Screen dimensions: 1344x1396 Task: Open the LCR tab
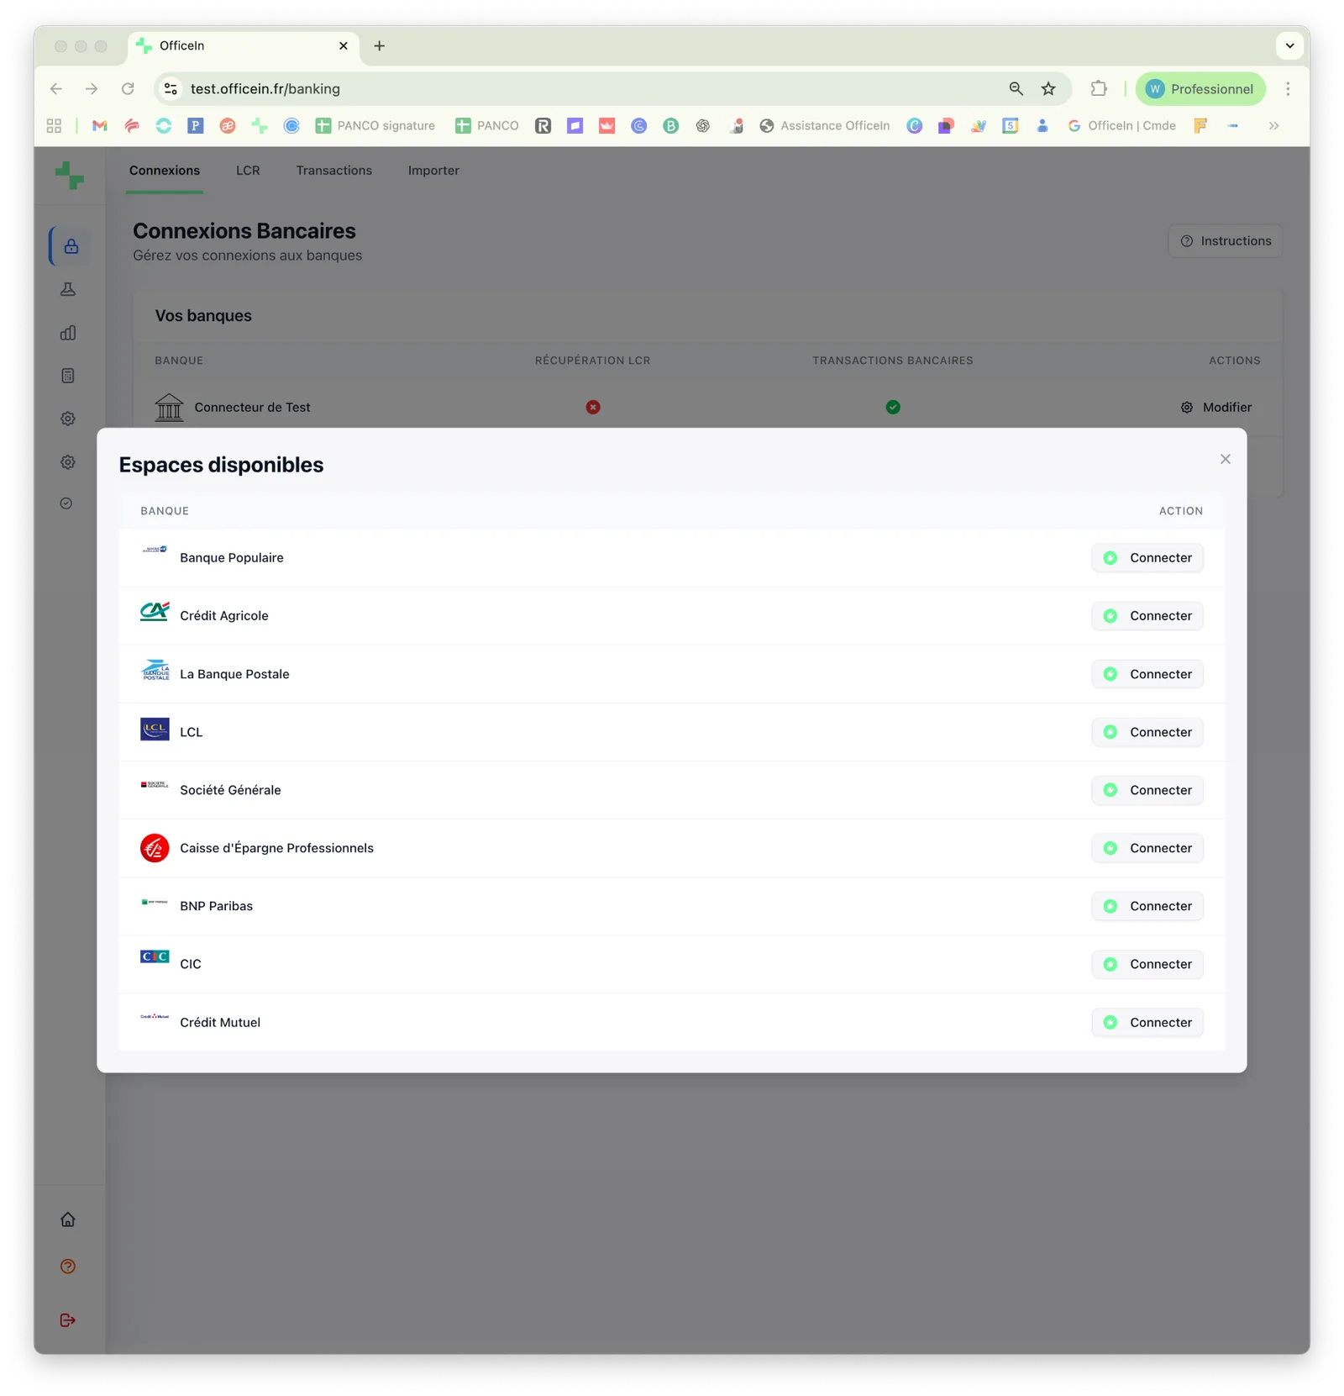coord(248,171)
